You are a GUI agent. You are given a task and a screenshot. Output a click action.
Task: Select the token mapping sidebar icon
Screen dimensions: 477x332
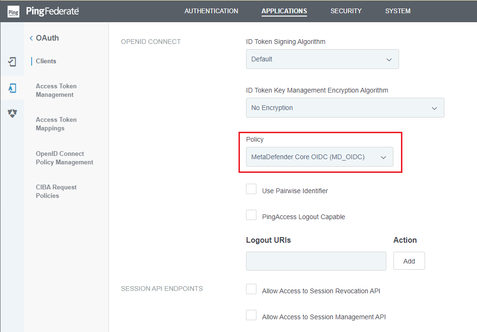[x=12, y=88]
